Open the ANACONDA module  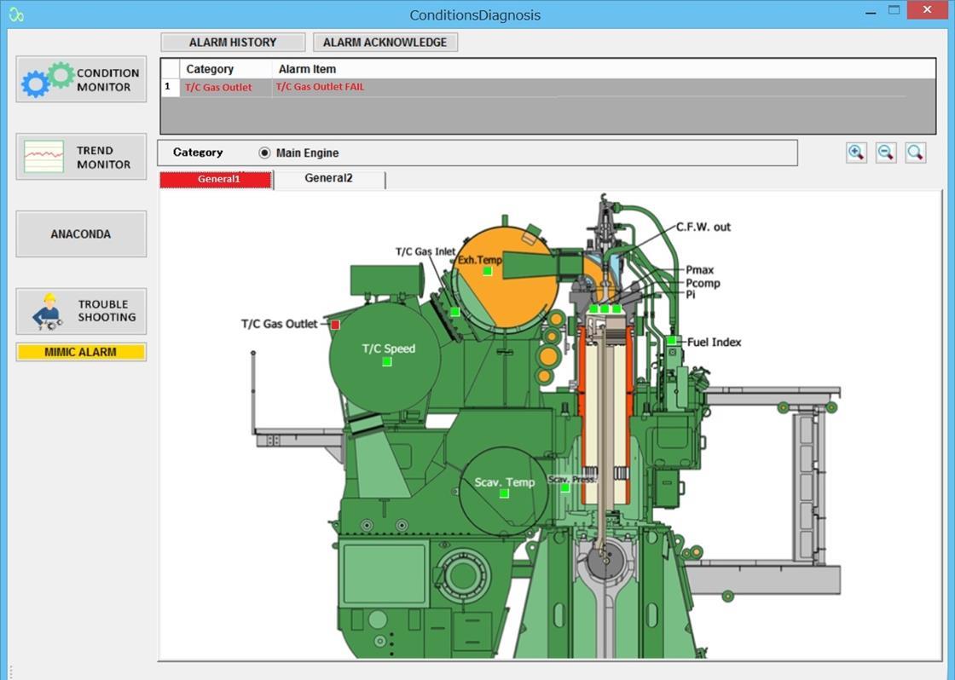[81, 233]
